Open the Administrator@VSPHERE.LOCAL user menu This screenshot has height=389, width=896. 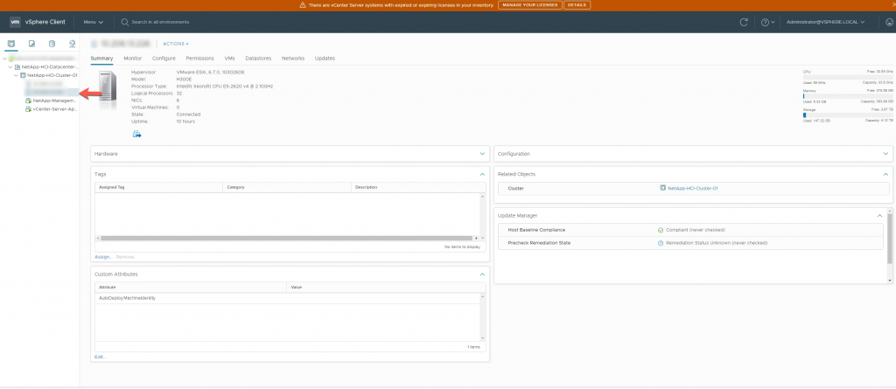click(825, 22)
